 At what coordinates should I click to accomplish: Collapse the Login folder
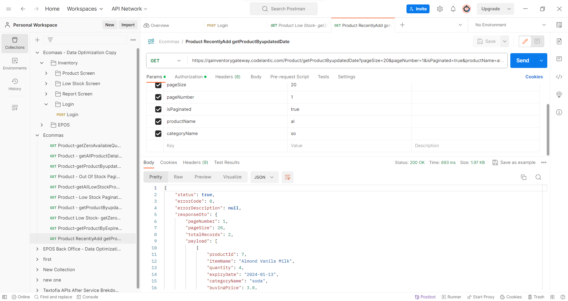pos(46,104)
